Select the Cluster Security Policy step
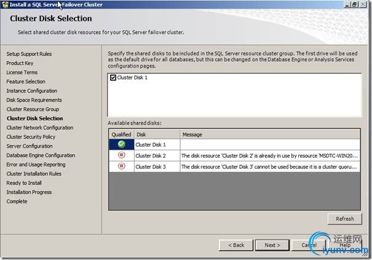Image resolution: width=372 pixels, height=260 pixels. click(31, 137)
